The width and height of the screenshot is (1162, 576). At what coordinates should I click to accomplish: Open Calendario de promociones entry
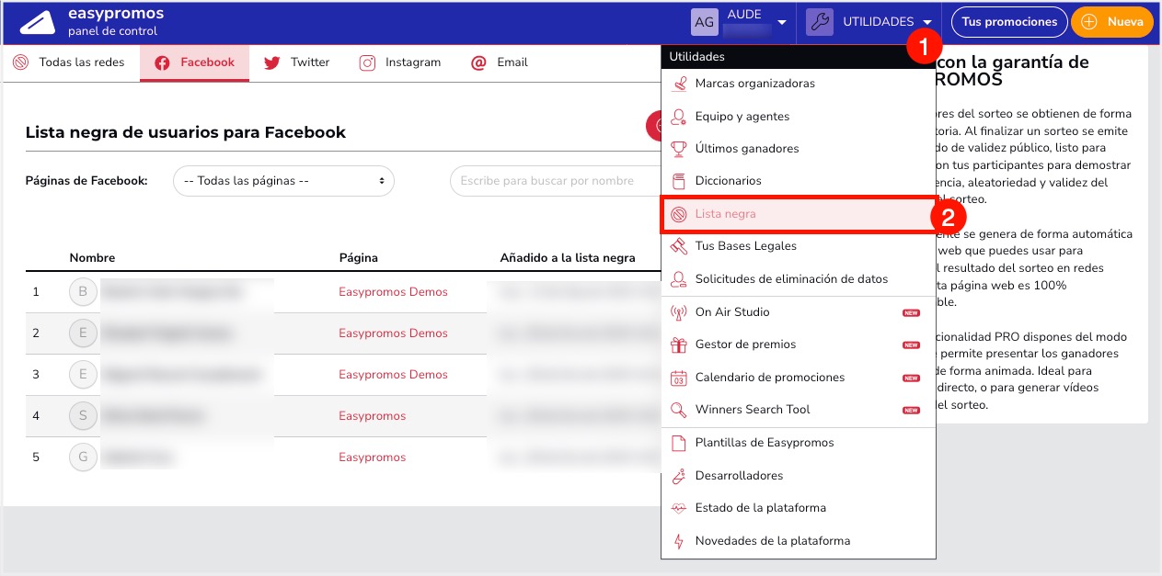[x=799, y=378]
